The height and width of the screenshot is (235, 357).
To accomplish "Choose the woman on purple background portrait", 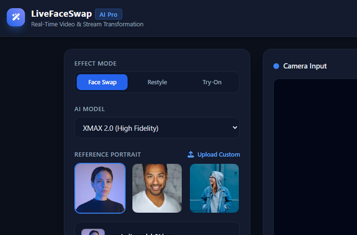I will point(100,188).
